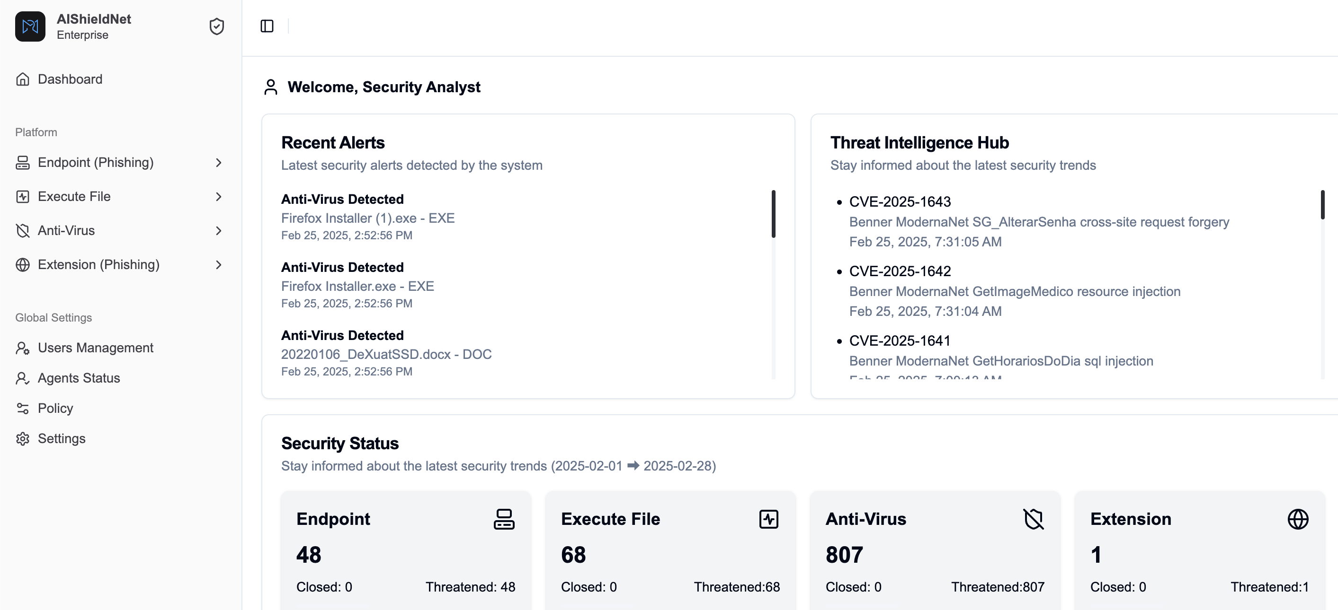This screenshot has height=610, width=1338.
Task: Expand the Extension (Phishing) chevron
Action: pos(219,265)
